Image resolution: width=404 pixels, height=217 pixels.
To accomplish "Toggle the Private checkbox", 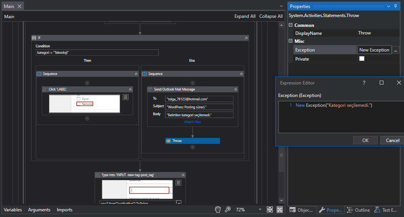I will tap(362, 59).
